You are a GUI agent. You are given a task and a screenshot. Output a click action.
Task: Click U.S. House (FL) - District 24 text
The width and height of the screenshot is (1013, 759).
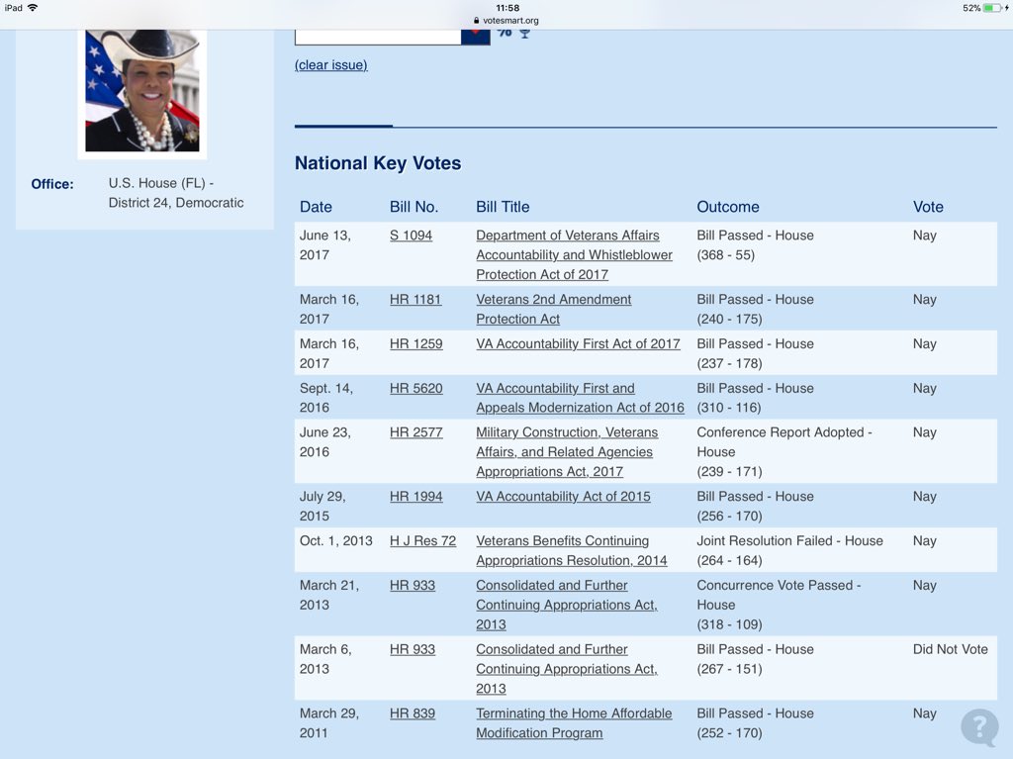[x=176, y=193]
